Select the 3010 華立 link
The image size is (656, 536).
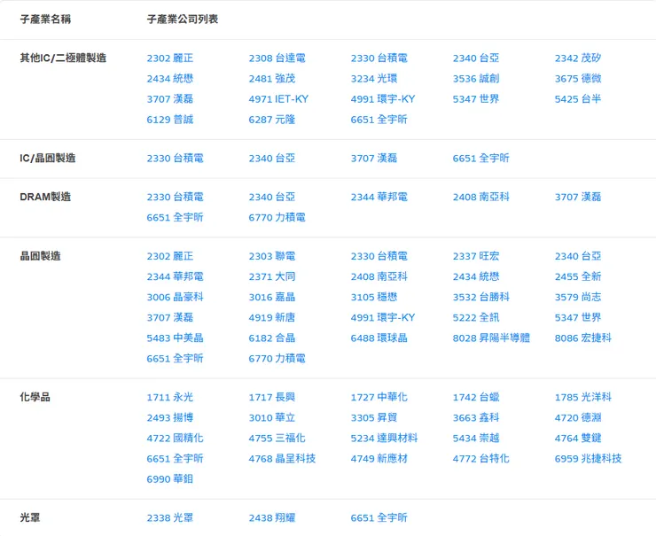[x=272, y=417]
